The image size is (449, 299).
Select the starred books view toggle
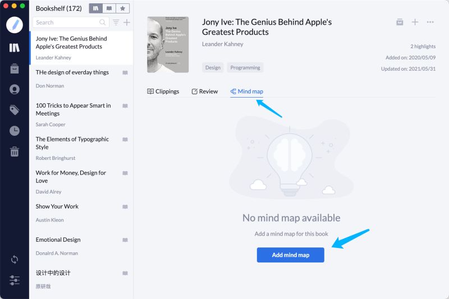click(122, 8)
